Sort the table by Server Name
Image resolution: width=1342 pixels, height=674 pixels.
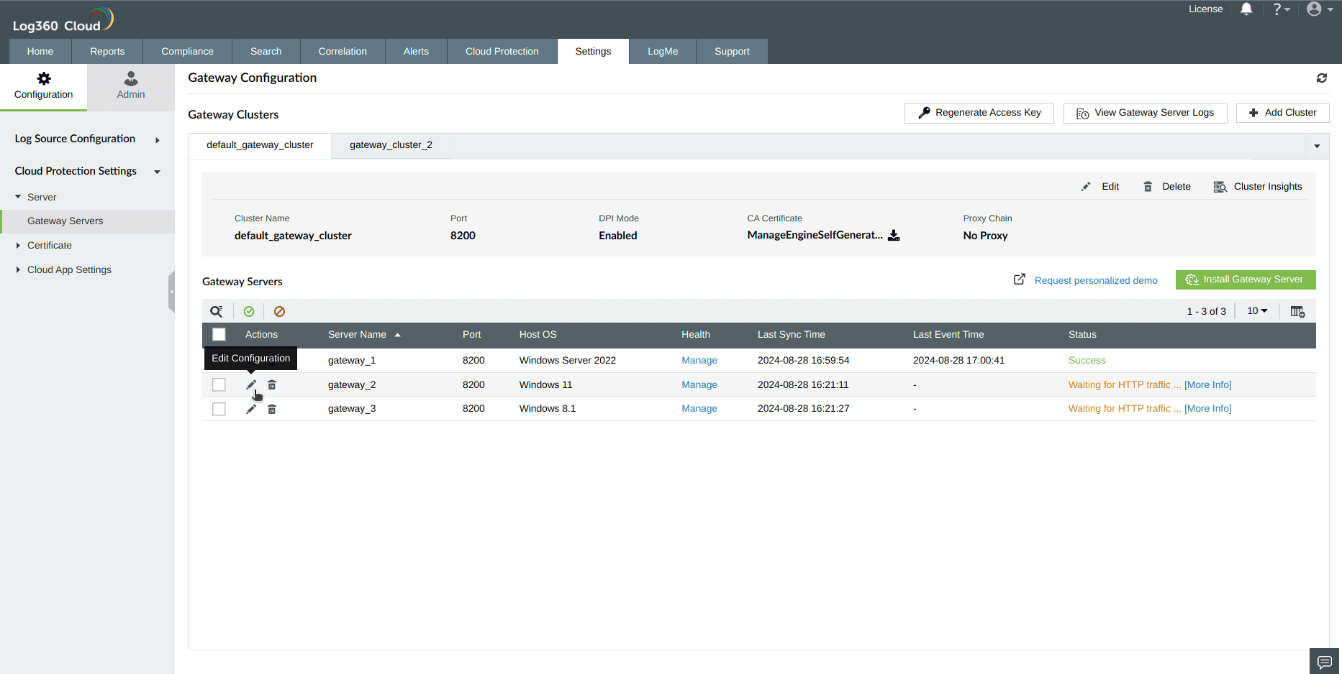point(358,334)
